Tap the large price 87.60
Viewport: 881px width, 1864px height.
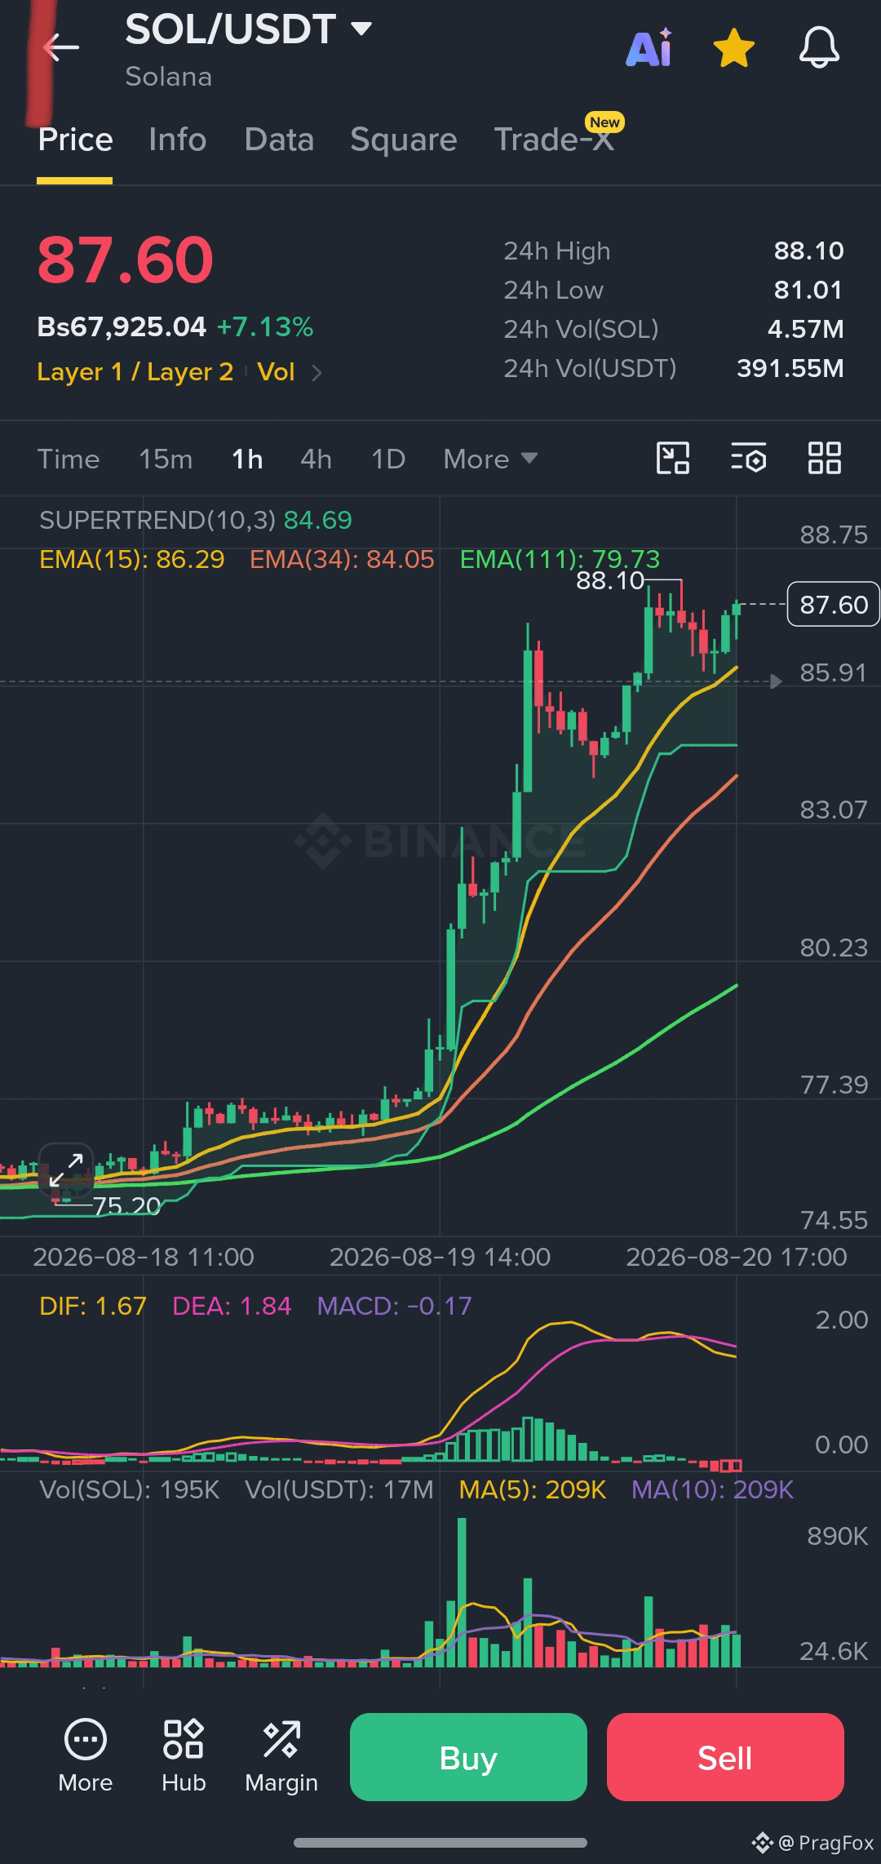pyautogui.click(x=125, y=260)
